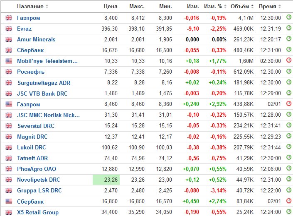Click highlighted price 23,26 for Novolipetsk
293x216 pixels.
[x=106, y=180]
